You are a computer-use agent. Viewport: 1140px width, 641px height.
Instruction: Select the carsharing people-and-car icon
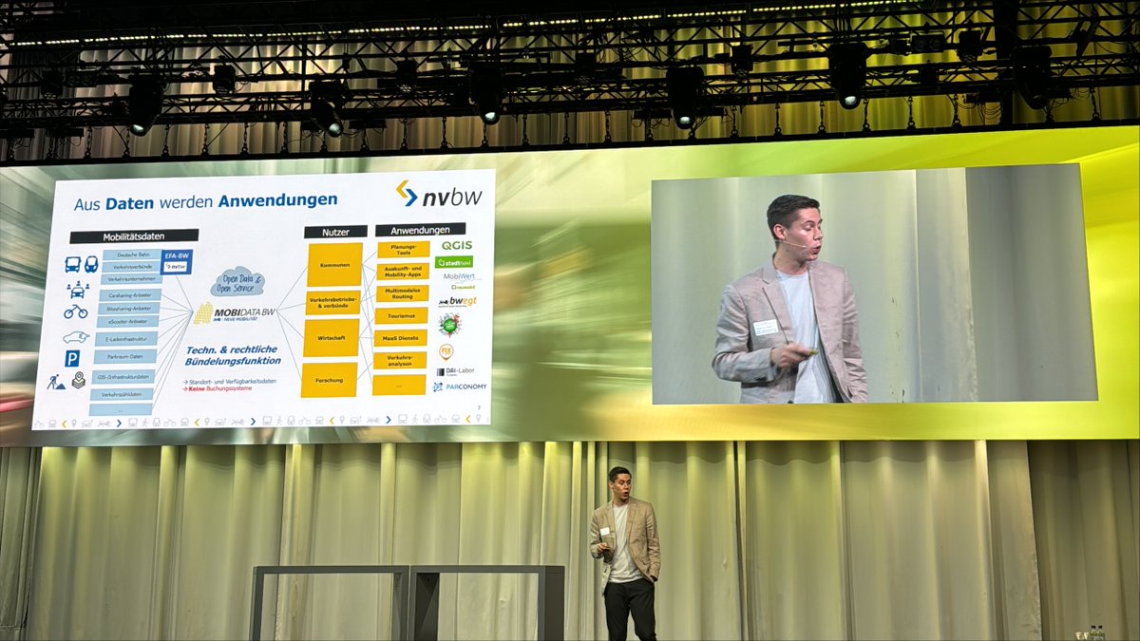pyautogui.click(x=77, y=290)
